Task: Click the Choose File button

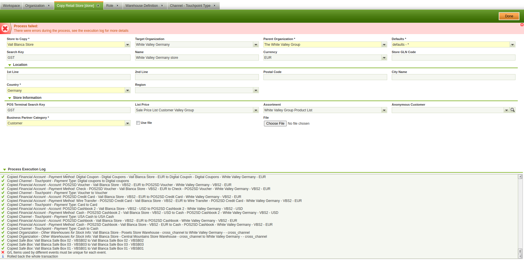Action: coord(275,124)
